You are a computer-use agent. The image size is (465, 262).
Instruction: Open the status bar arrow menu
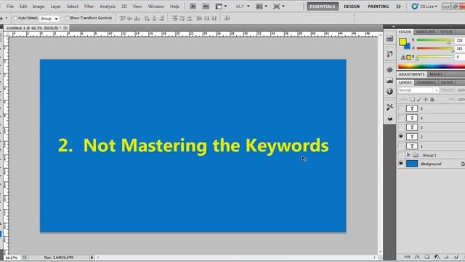pyautogui.click(x=92, y=258)
